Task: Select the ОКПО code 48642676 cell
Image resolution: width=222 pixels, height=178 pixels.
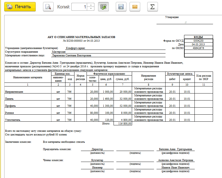Action: 198,48
